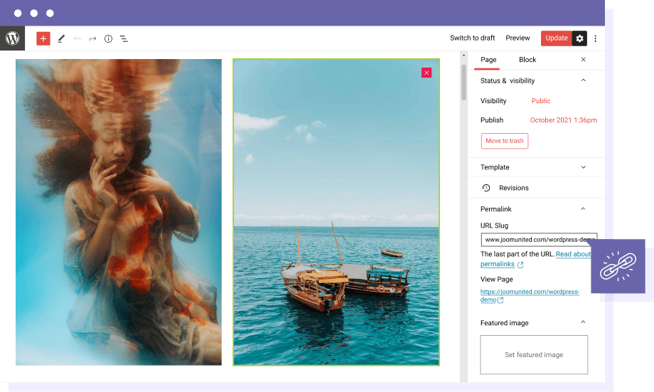The width and height of the screenshot is (654, 392).
Task: Select the pencil edit tool
Action: pyautogui.click(x=61, y=38)
